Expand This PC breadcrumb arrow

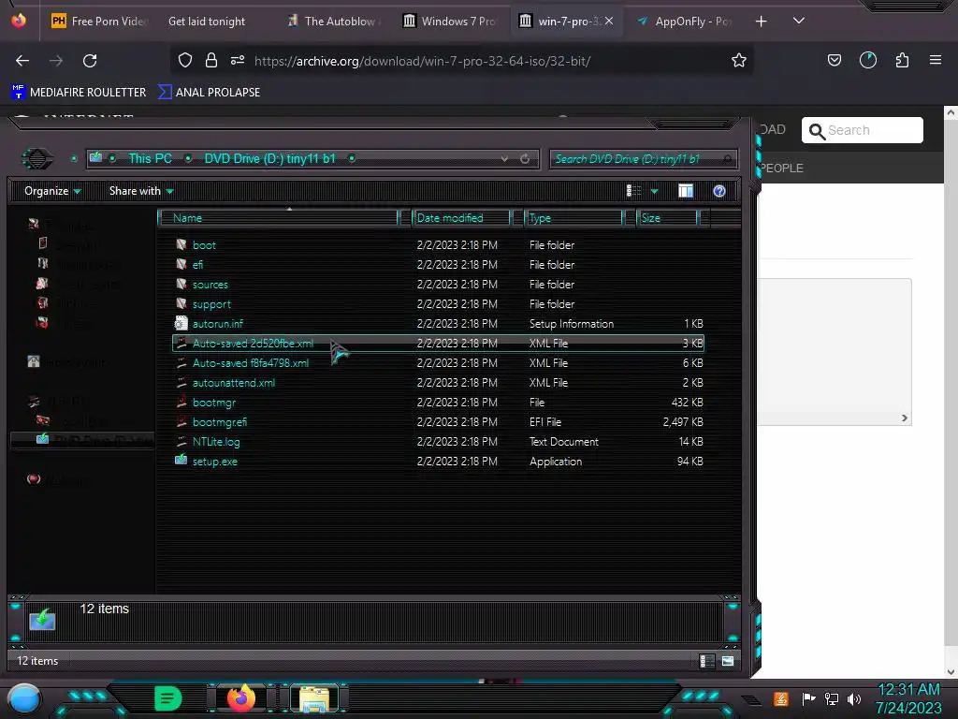pos(188,158)
